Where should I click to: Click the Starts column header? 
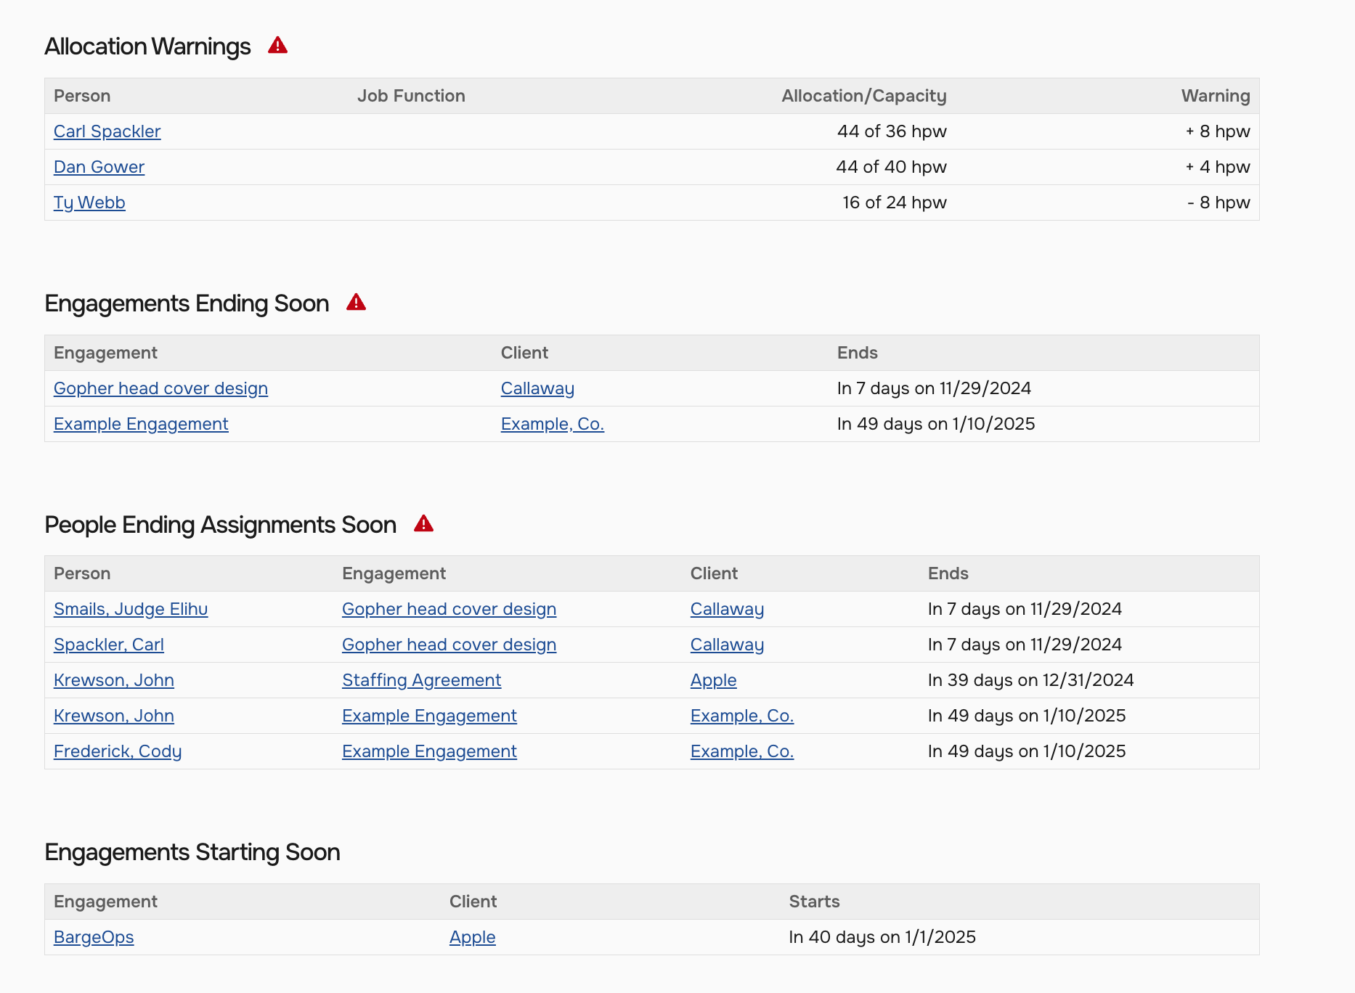coord(814,902)
